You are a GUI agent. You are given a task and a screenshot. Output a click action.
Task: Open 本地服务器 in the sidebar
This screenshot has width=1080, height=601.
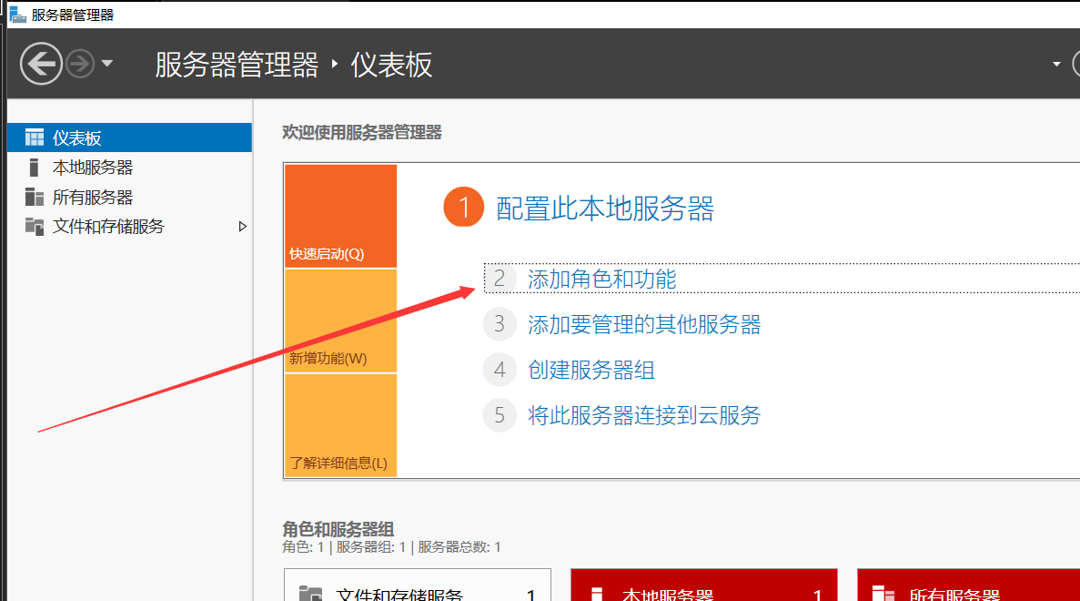92,168
